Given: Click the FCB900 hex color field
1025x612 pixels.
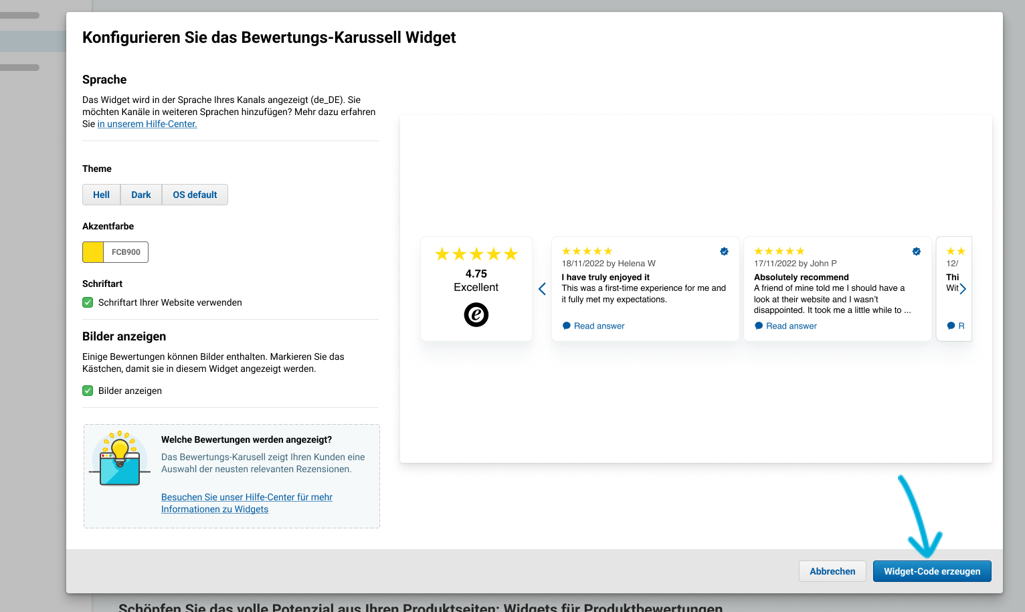Looking at the screenshot, I should click(126, 252).
